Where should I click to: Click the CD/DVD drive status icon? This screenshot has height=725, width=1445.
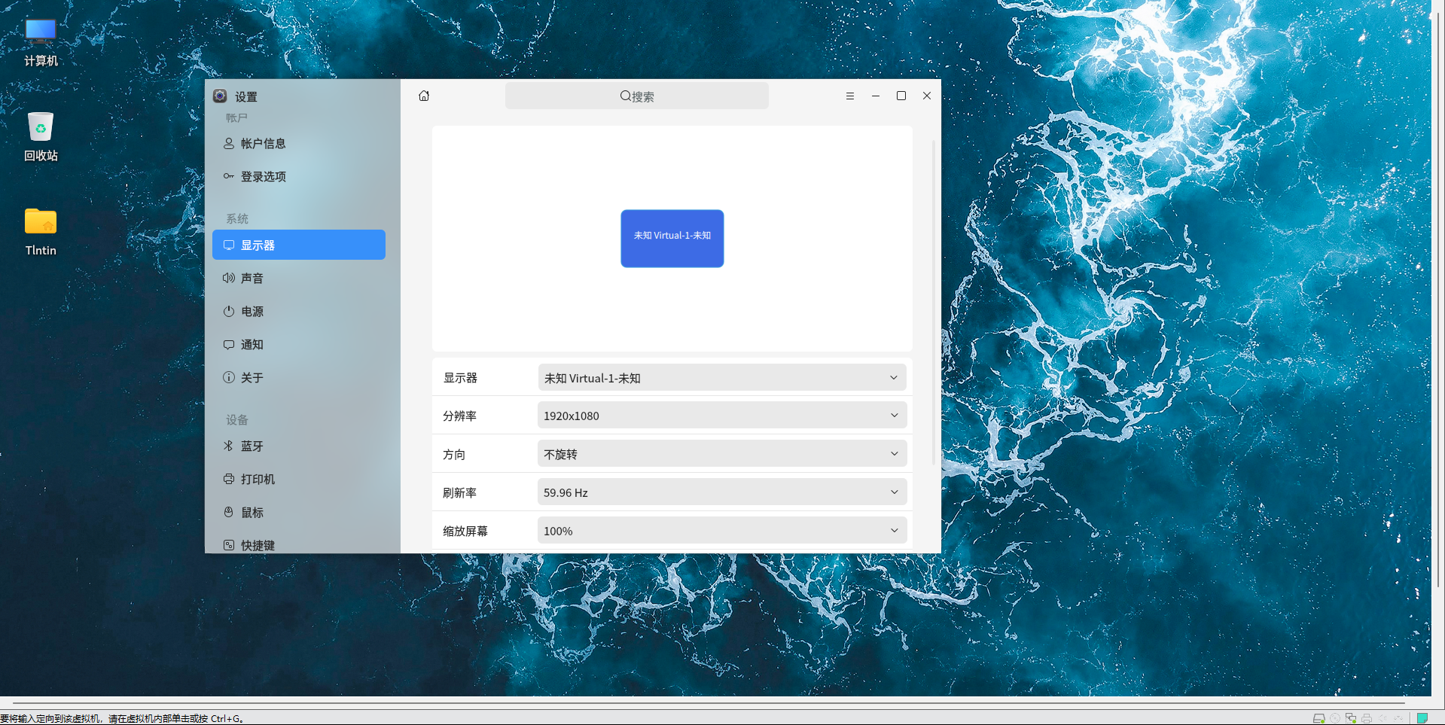1335,718
